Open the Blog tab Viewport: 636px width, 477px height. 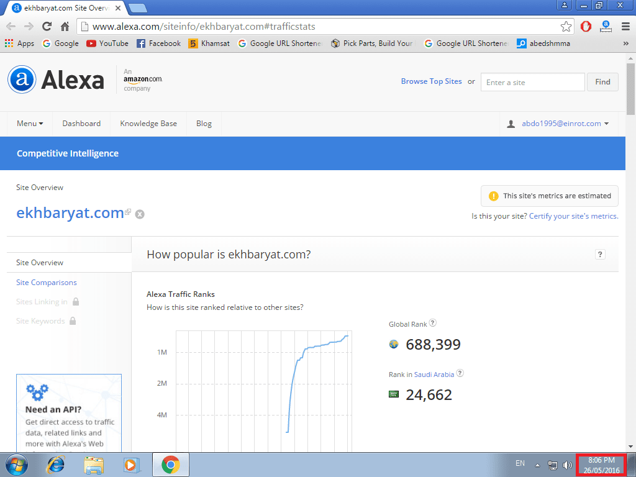[x=204, y=124]
